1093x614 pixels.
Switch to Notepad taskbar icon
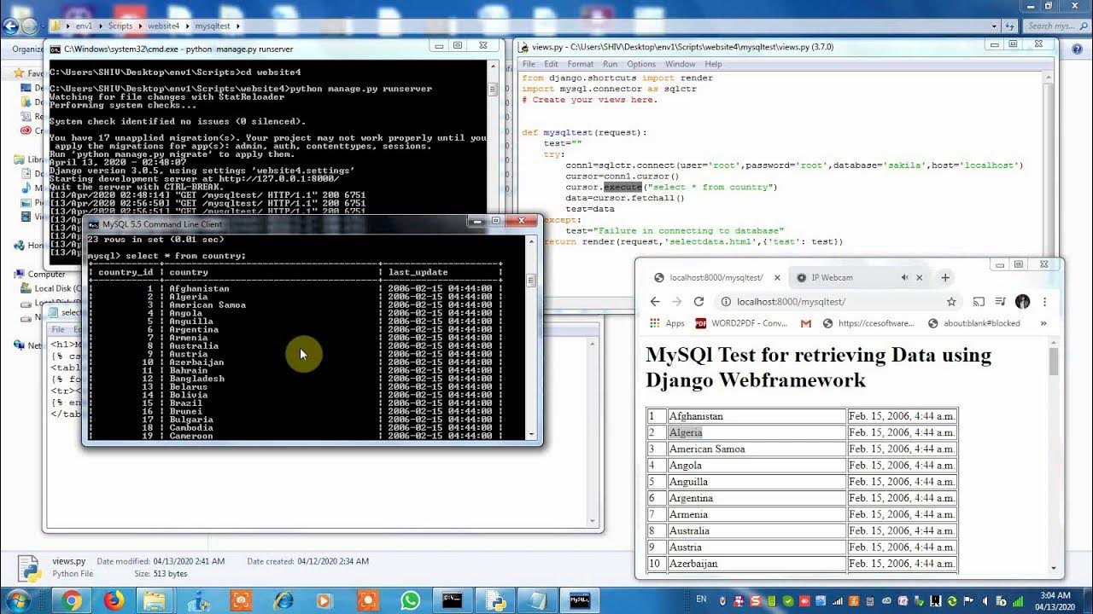coord(537,600)
